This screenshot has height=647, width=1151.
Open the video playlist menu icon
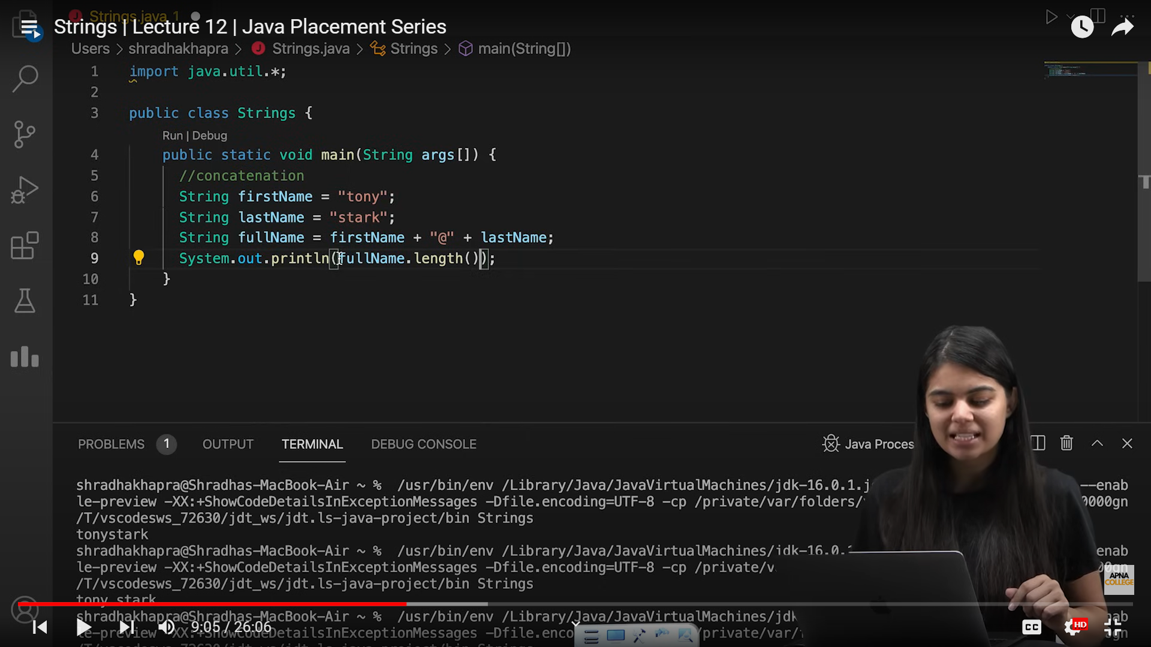pyautogui.click(x=29, y=28)
